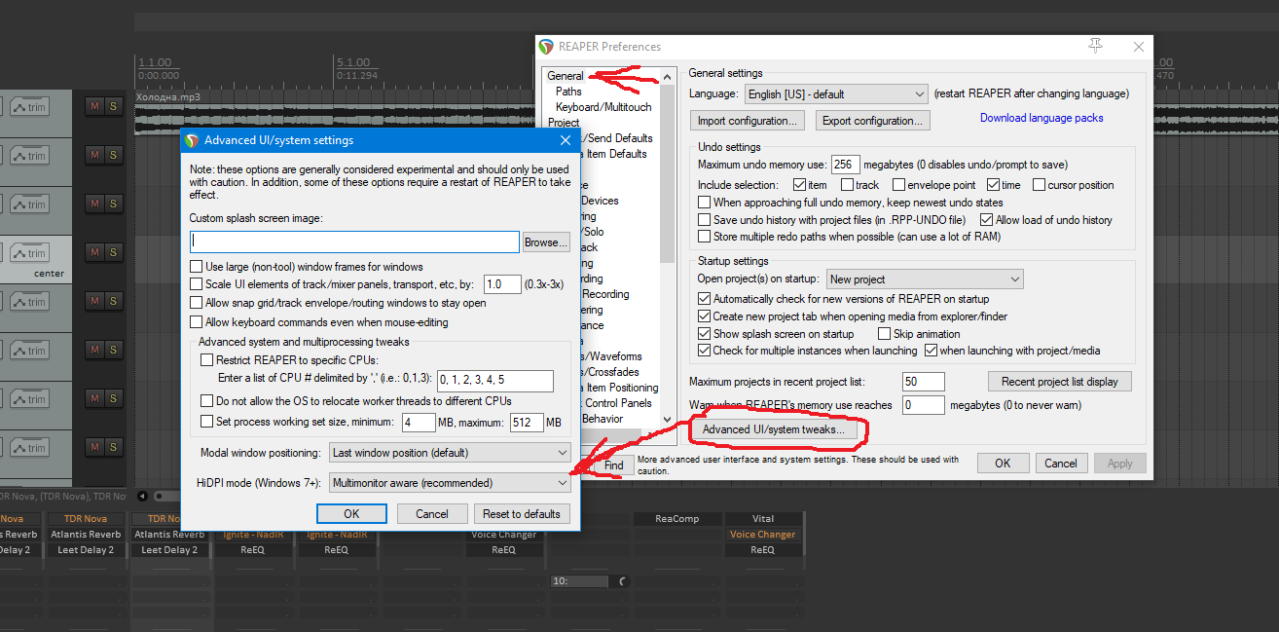The height and width of the screenshot is (632, 1279).
Task: Click the Холодна.mp3 media item label
Action: click(168, 97)
